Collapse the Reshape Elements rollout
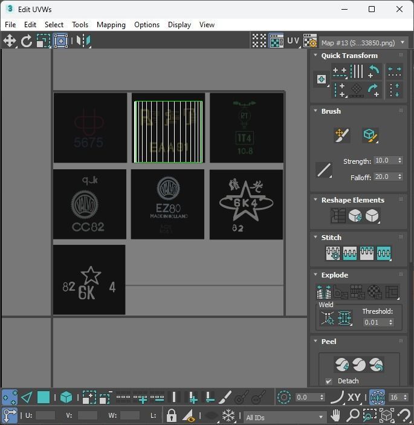This screenshot has height=425, width=414. coord(315,200)
